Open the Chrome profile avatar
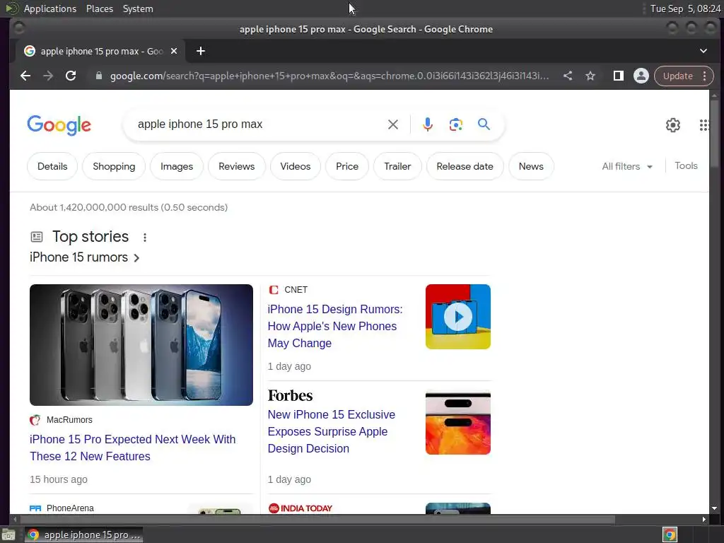The width and height of the screenshot is (724, 543). 641,76
